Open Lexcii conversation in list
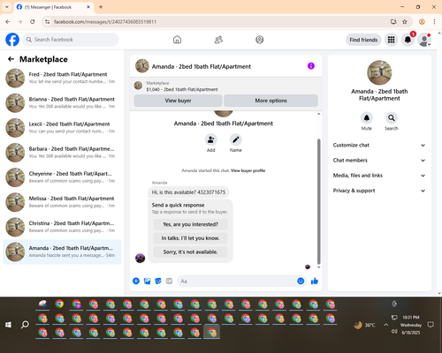Image resolution: width=442 pixels, height=353 pixels. [62, 128]
